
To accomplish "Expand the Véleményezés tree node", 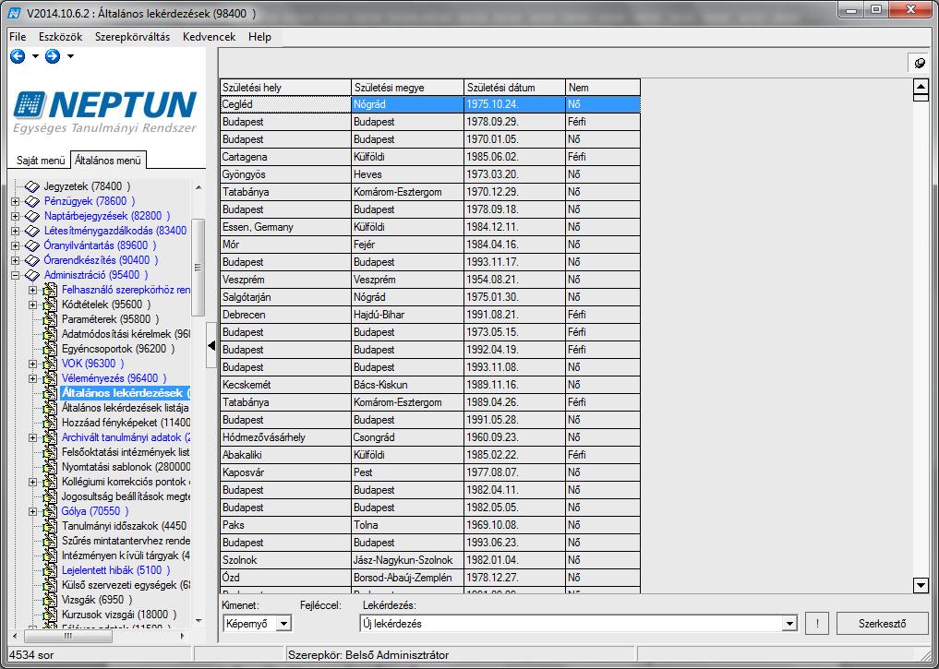I will [x=33, y=378].
